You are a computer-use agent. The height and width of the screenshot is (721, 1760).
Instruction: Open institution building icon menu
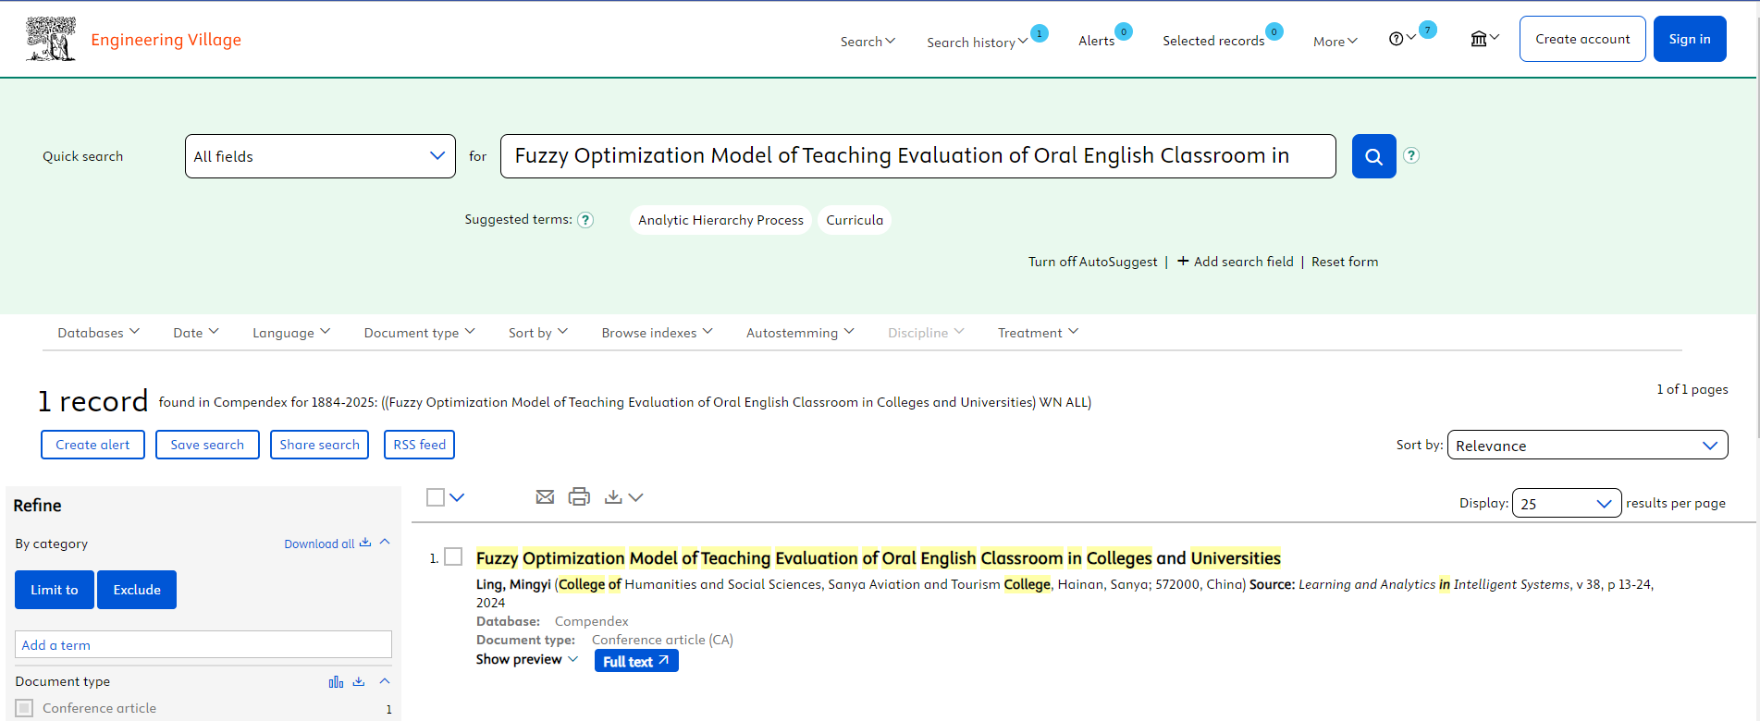[x=1479, y=39]
